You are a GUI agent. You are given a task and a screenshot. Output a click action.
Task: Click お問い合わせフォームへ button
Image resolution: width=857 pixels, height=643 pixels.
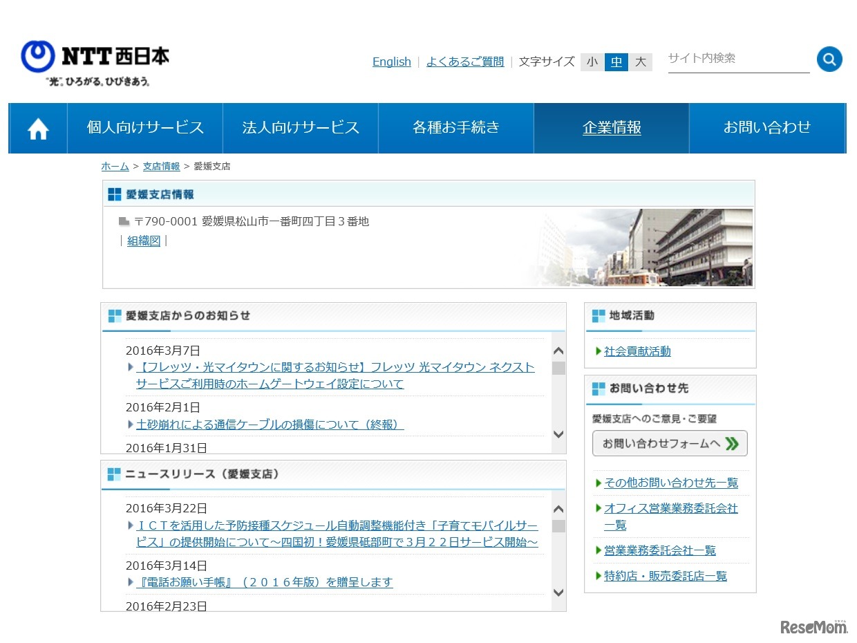(x=669, y=443)
